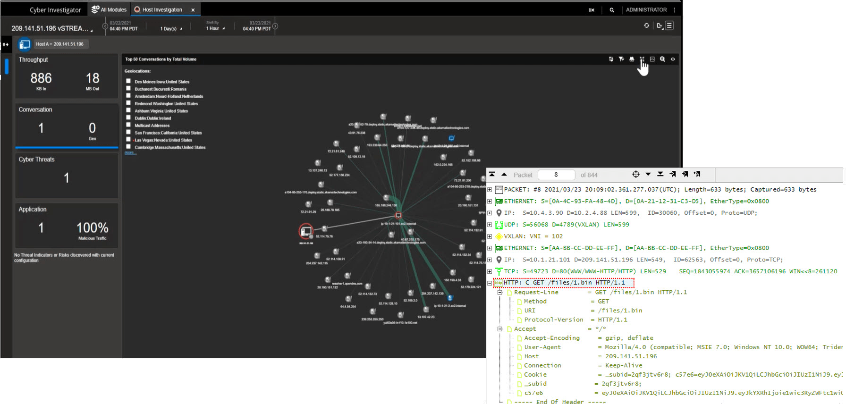Click the crosshair target icon in packet toolbar
This screenshot has width=846, height=404.
tap(636, 175)
